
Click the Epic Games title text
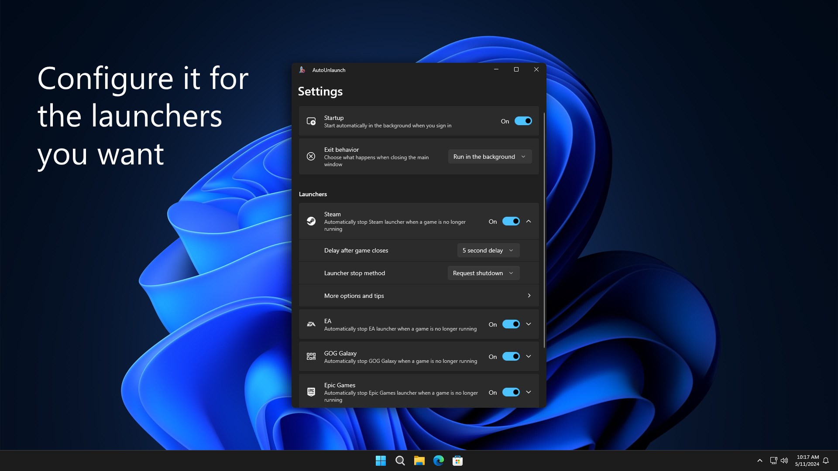[x=340, y=385]
